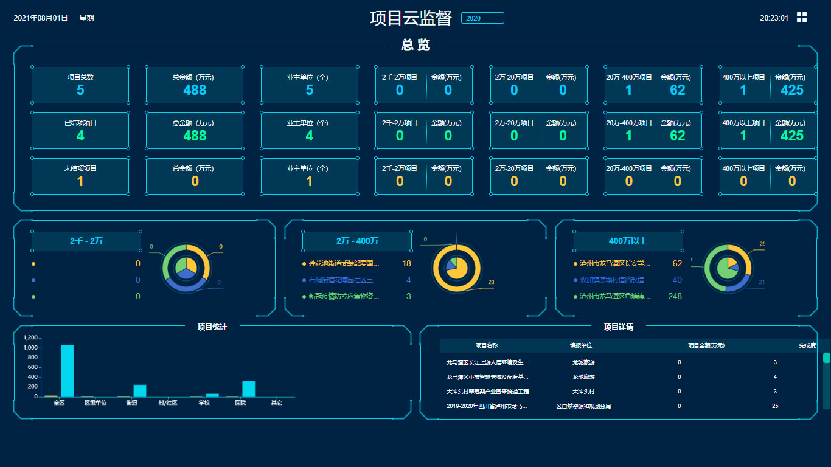
Task: Click the 400万以上 panel header button
Action: click(x=628, y=241)
